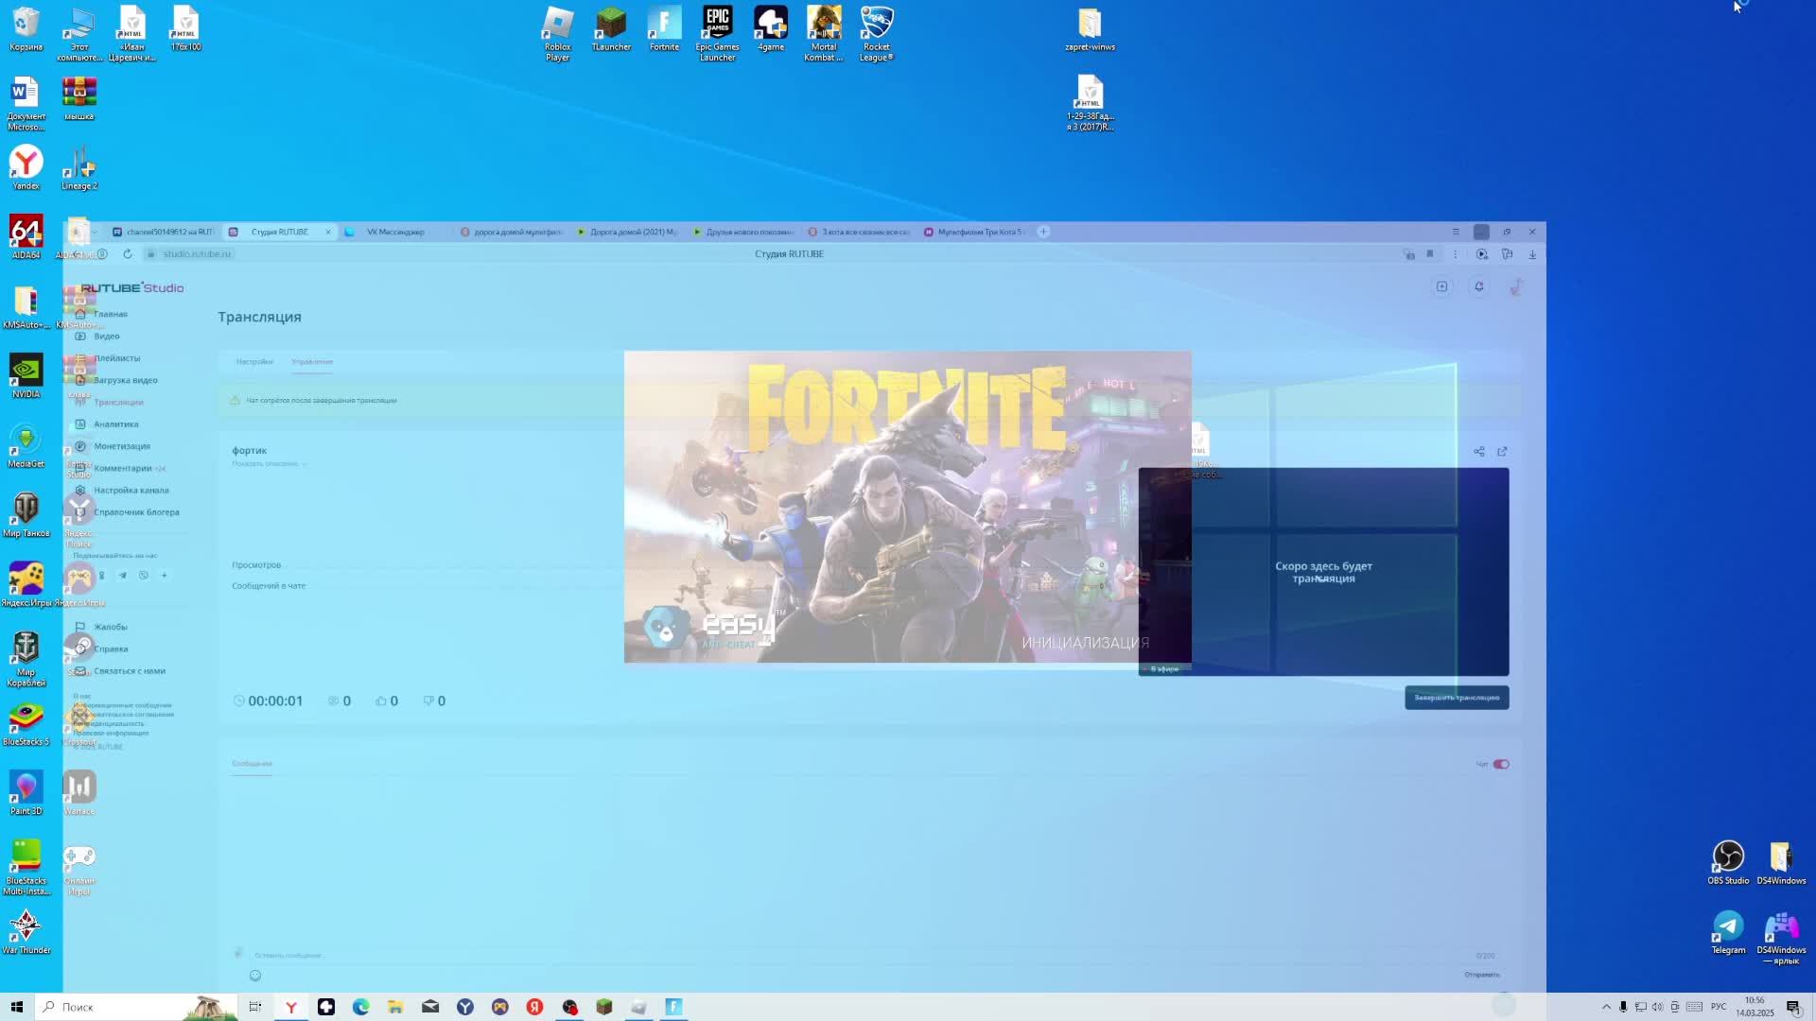The height and width of the screenshot is (1021, 1816).
Task: Click Завершить трансляцию button
Action: pos(1457,698)
